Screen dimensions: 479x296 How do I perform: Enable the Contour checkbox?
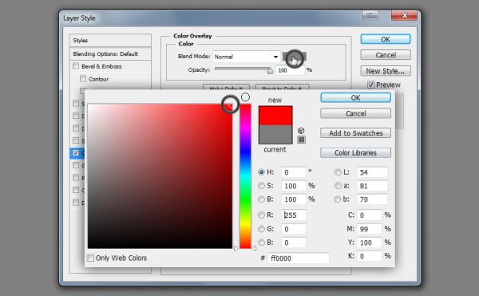pos(83,79)
